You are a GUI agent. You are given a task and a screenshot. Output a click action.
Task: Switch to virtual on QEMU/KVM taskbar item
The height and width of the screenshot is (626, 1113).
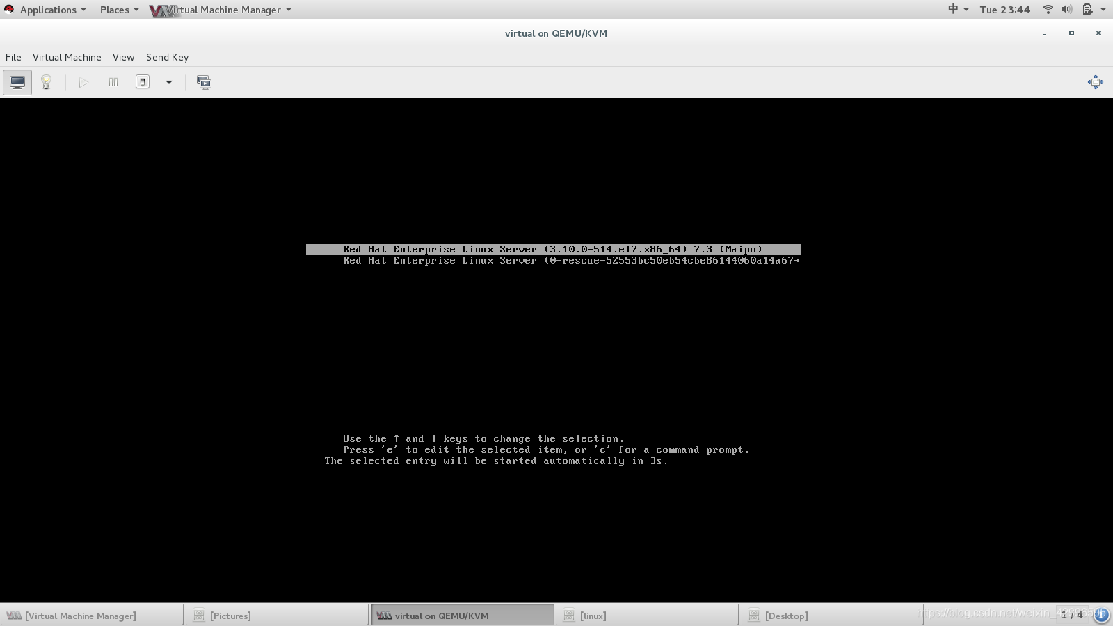pyautogui.click(x=462, y=615)
